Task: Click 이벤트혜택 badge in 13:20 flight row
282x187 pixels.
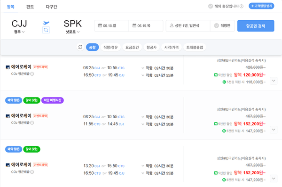Action: 40,165
